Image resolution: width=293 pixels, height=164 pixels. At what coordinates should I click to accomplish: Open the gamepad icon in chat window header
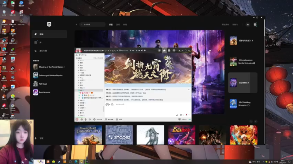pyautogui.click(x=174, y=50)
